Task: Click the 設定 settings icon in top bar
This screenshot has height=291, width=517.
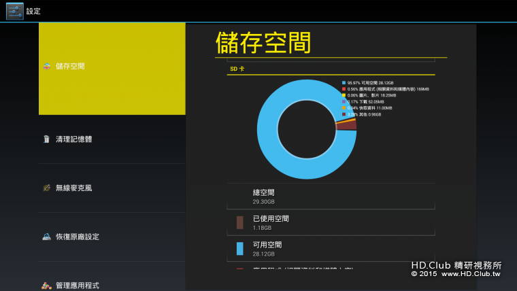Action: click(x=15, y=11)
